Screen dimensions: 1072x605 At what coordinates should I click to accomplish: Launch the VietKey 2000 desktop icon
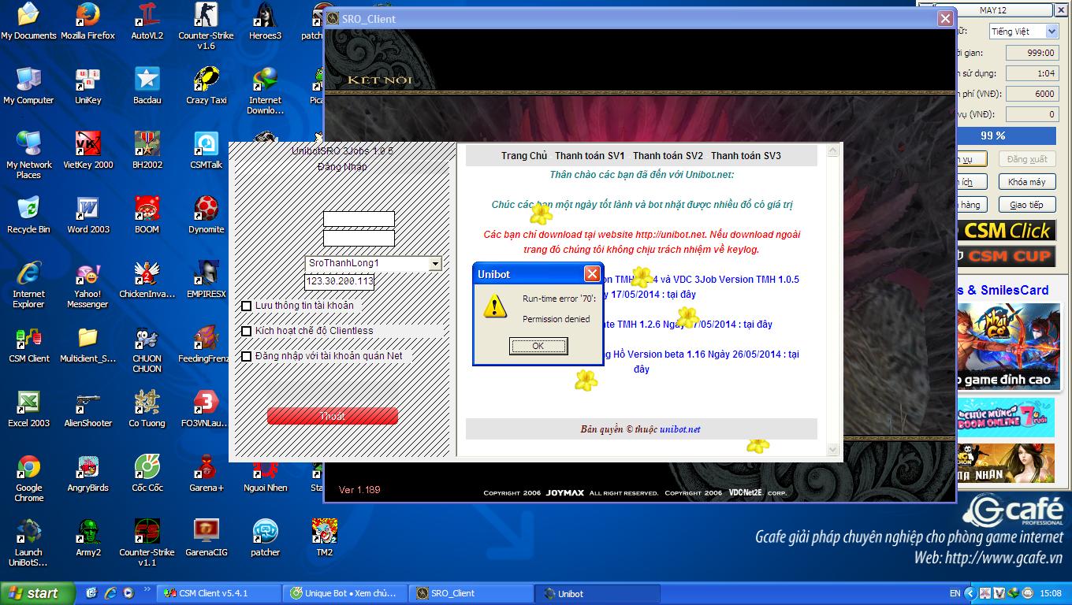tap(87, 150)
